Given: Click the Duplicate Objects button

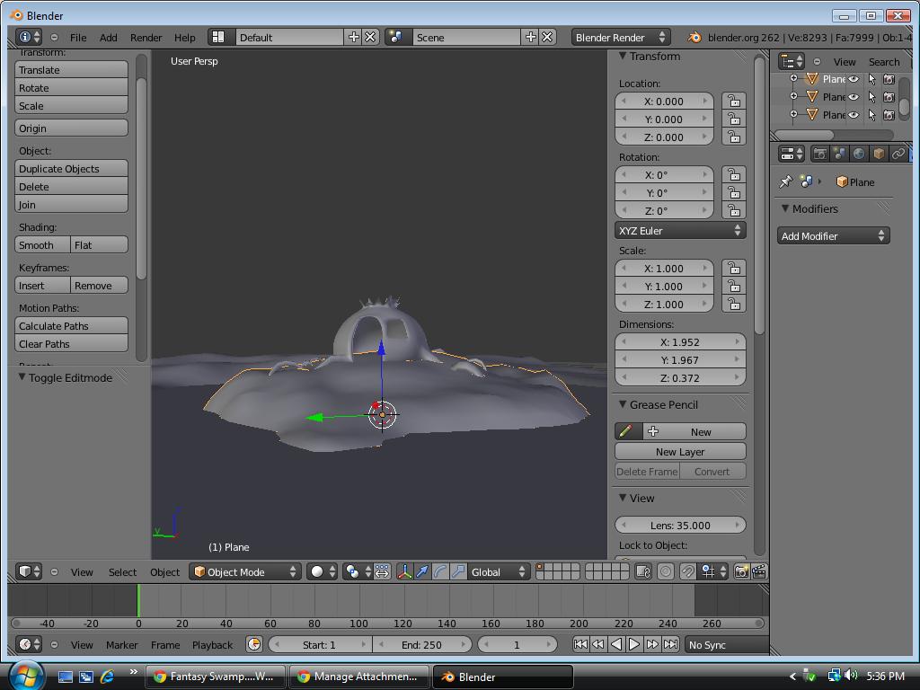Looking at the screenshot, I should point(71,168).
